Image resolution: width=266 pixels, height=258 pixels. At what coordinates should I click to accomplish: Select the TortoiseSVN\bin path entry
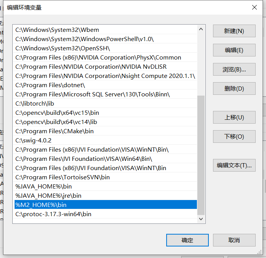tap(105, 177)
